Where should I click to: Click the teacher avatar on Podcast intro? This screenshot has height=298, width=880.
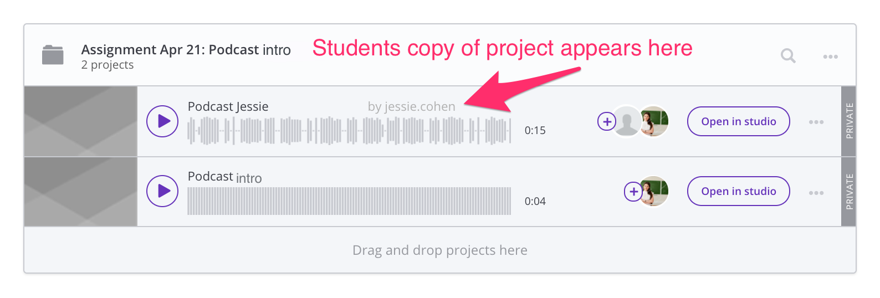click(x=654, y=192)
